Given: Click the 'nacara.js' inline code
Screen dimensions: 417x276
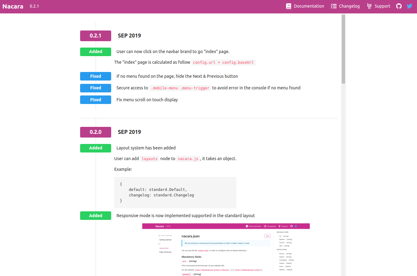Looking at the screenshot, I should [188, 159].
